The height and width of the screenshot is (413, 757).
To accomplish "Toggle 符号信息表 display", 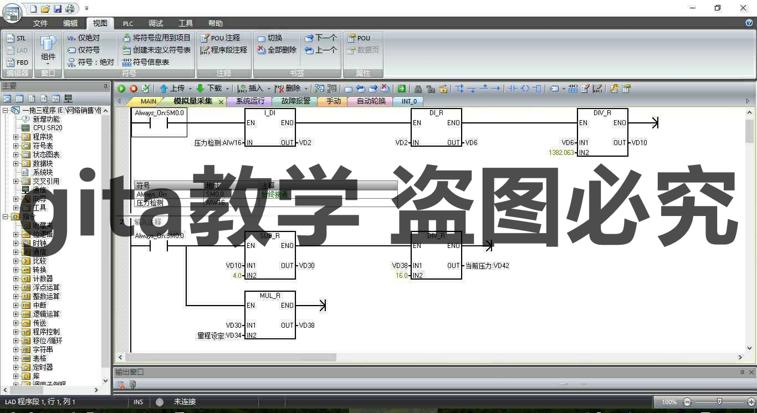I will [146, 62].
